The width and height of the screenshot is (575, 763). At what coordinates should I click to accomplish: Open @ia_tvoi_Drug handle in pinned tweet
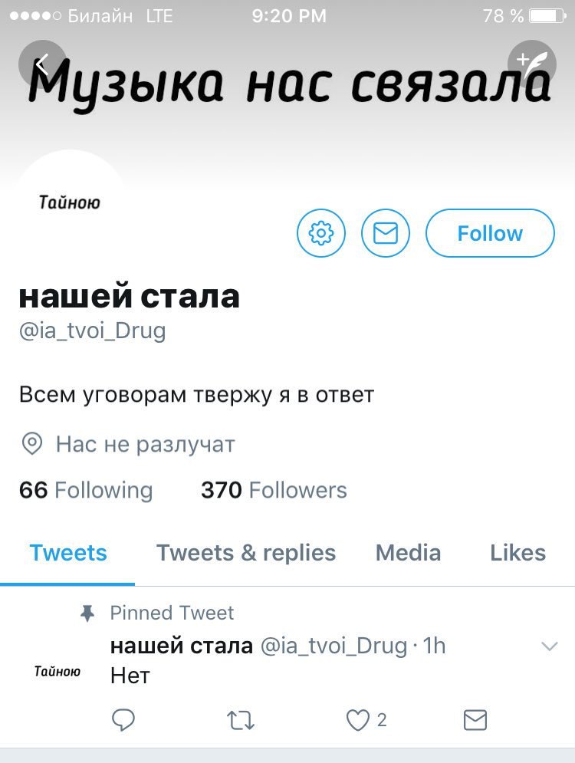click(x=333, y=646)
